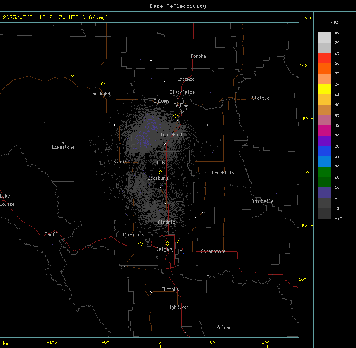Image resolution: width=356 pixels, height=348 pixels.
Task: Select the red 65-60 dBZ legend swatch
Action: tap(325, 58)
